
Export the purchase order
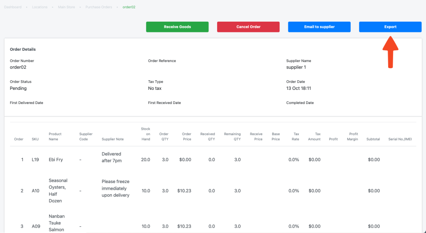pos(390,27)
